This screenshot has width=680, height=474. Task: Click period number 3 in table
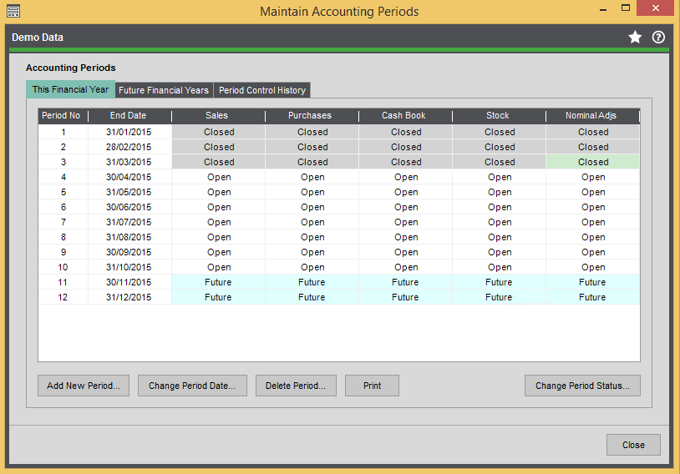point(63,162)
